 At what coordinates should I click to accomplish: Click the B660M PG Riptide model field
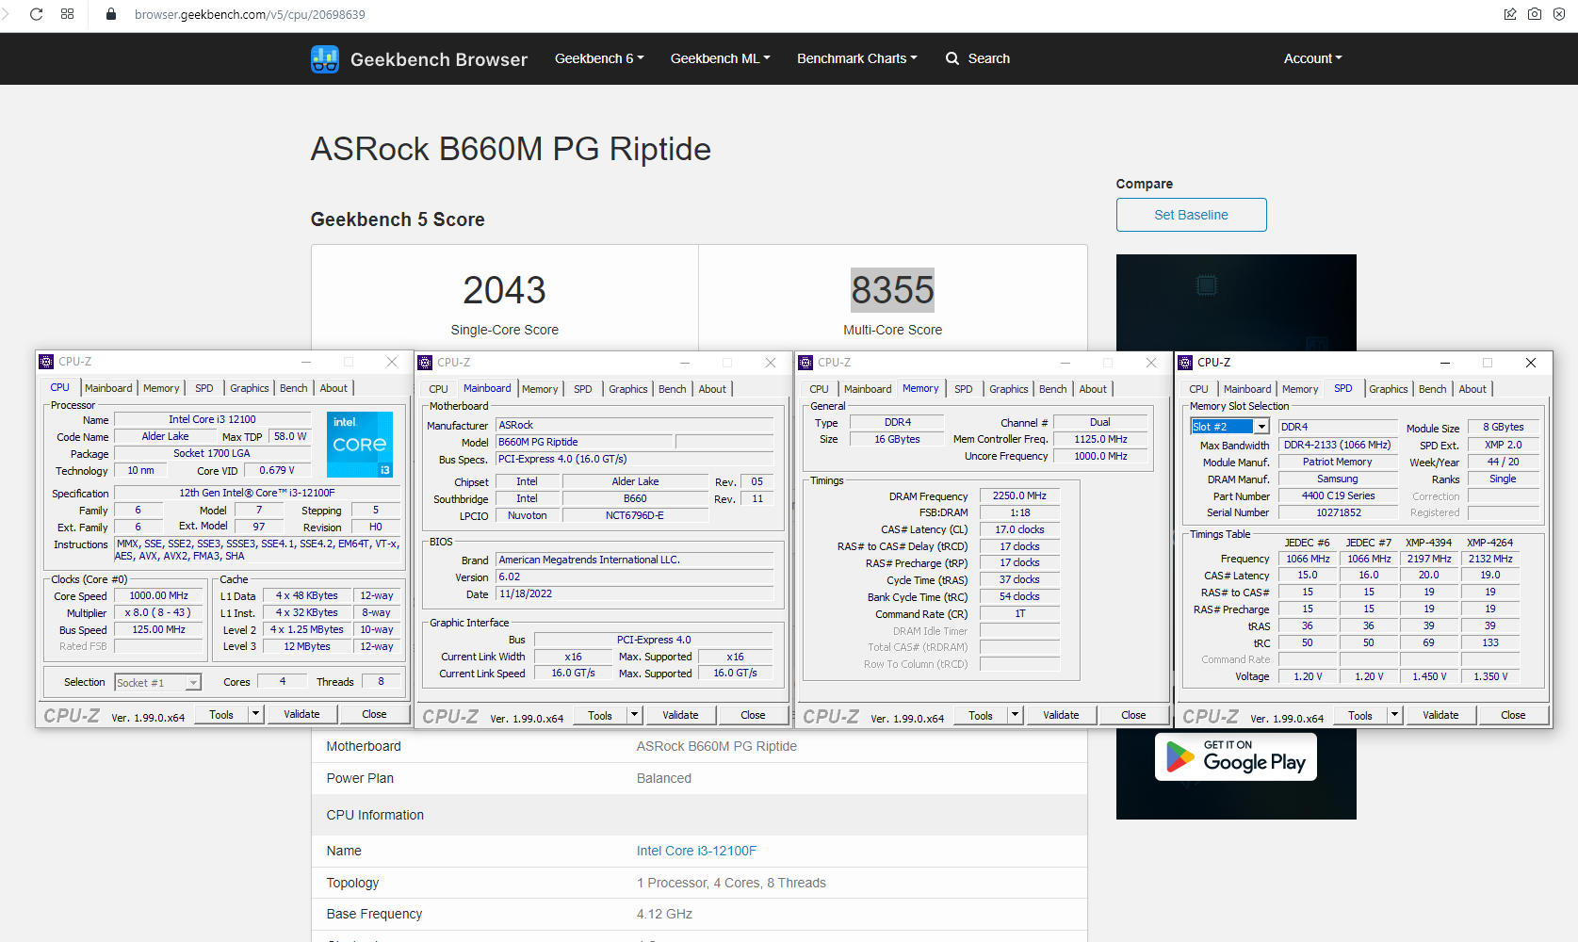click(x=585, y=442)
